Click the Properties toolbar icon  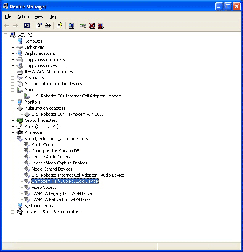point(39,26)
